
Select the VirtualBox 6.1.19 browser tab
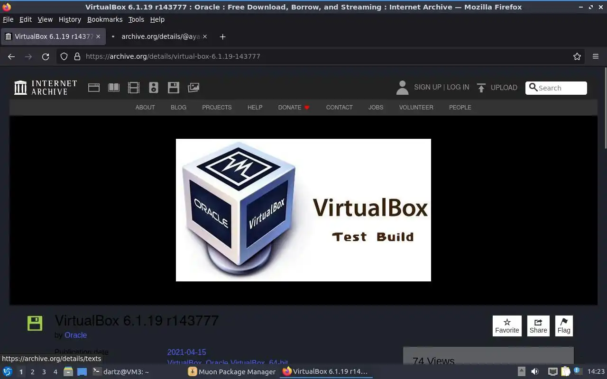[x=52, y=36]
